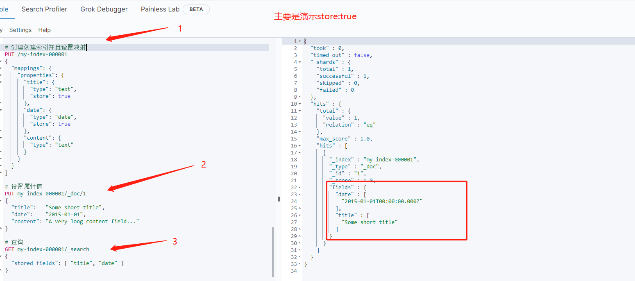The image size is (635, 281).
Task: Click the "stored_fields": [ "title", "date" ] line
Action: click(x=67, y=263)
